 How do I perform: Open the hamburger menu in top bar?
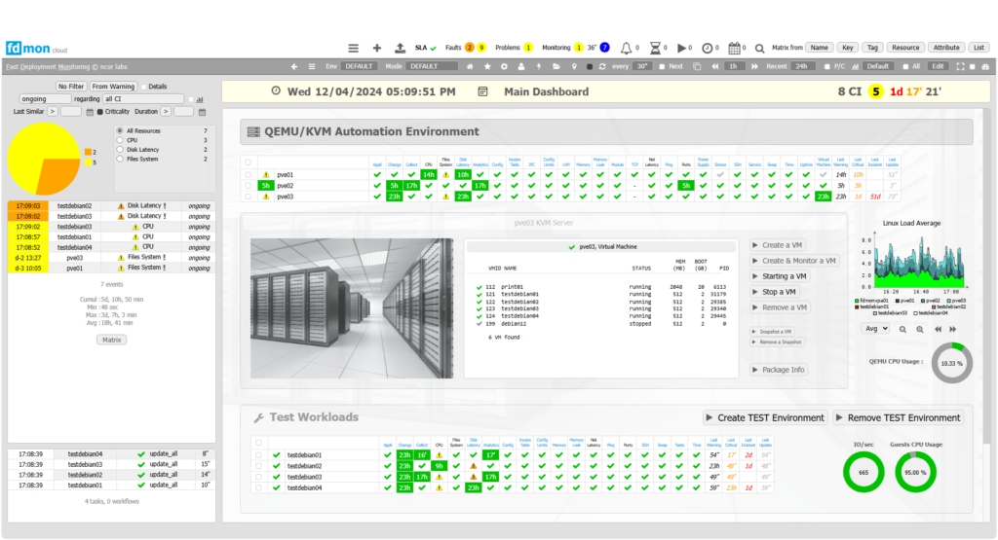tap(353, 48)
